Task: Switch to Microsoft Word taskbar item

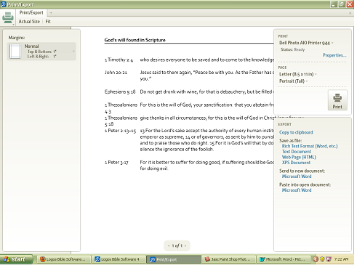Action: pyautogui.click(x=283, y=259)
